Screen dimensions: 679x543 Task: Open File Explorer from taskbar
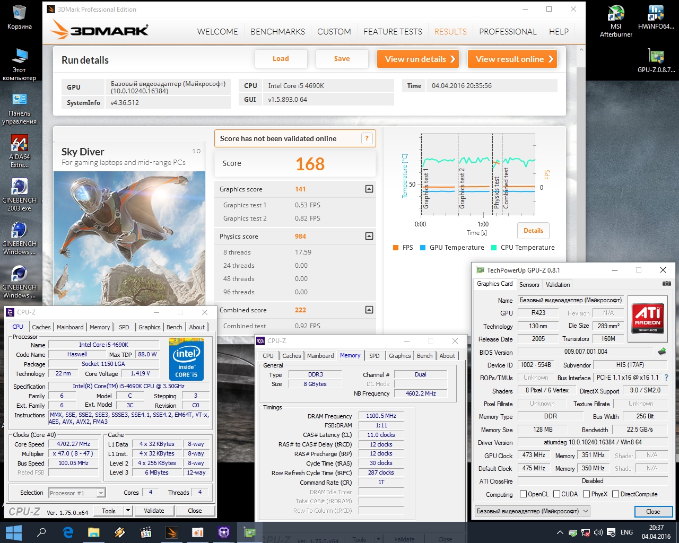tap(94, 532)
